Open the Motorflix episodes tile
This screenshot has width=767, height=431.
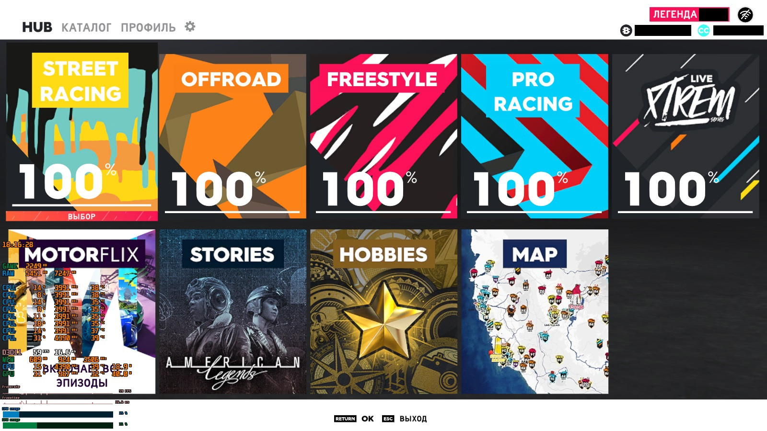81,312
